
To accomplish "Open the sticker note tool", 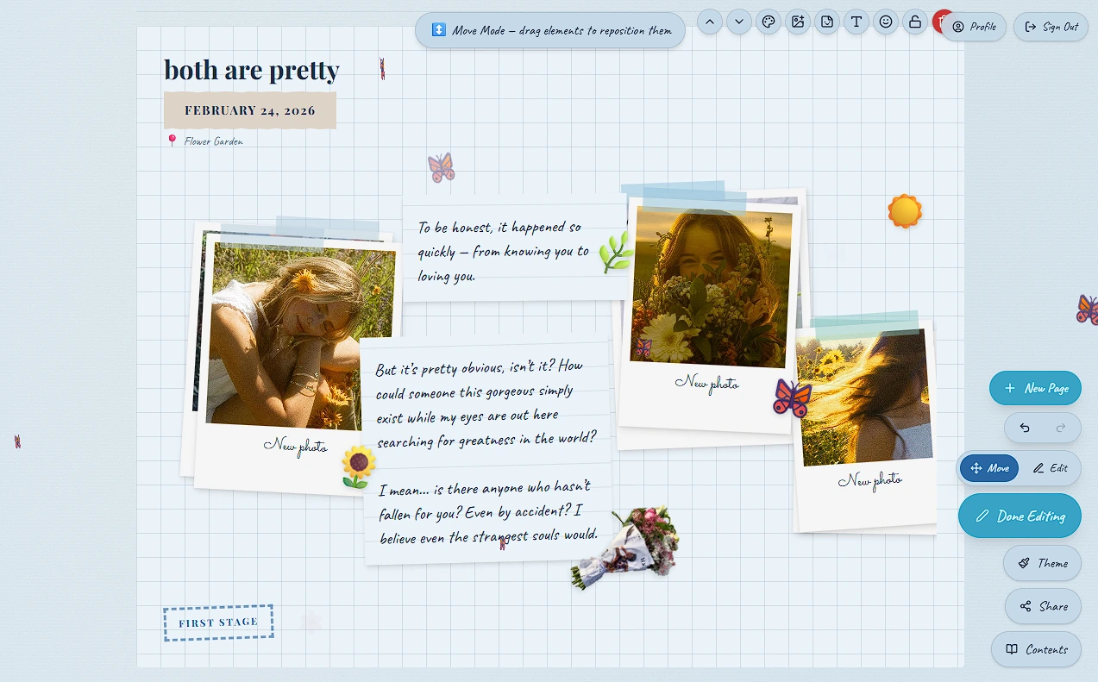I will point(827,22).
